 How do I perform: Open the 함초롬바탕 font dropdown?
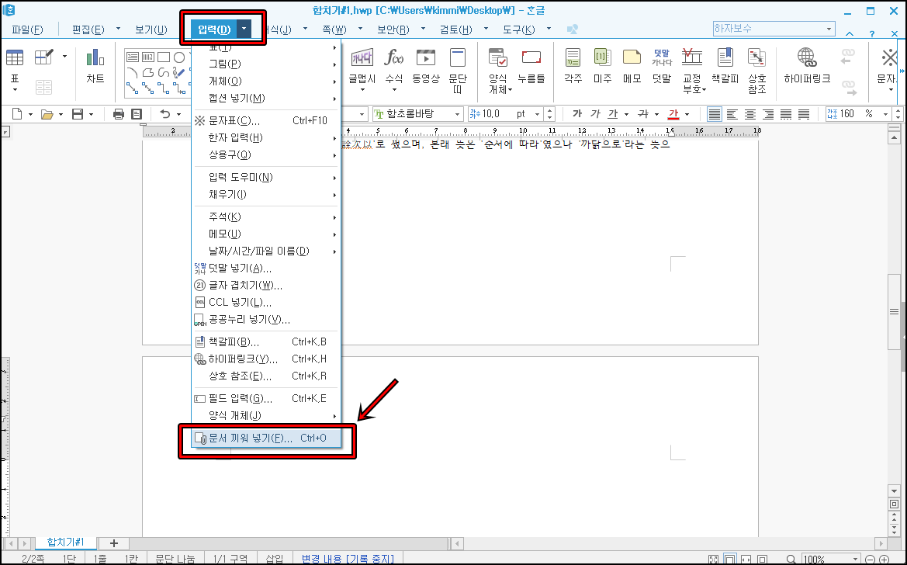click(x=457, y=114)
